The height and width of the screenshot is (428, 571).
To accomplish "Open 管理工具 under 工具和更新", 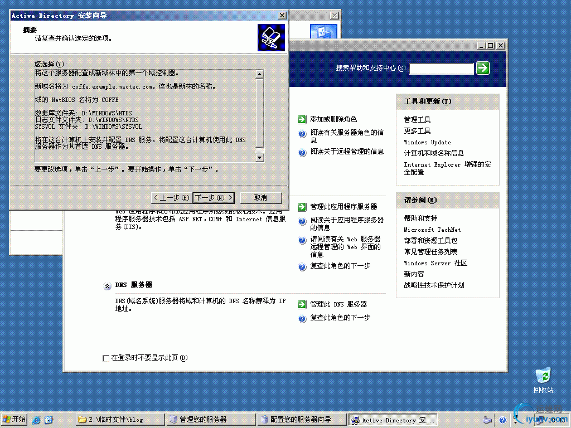I will pyautogui.click(x=417, y=120).
